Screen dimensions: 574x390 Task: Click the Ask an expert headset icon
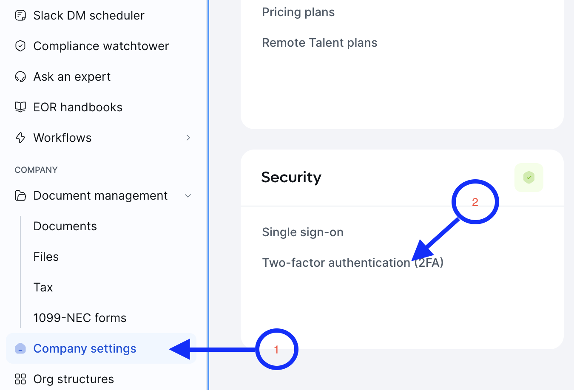pyautogui.click(x=20, y=76)
